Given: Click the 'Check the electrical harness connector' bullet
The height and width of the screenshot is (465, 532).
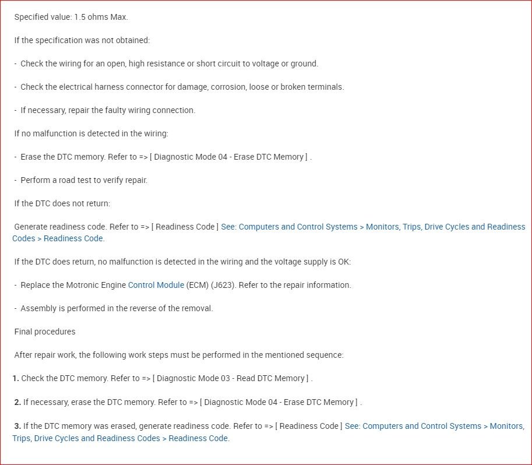Looking at the screenshot, I should pos(182,87).
